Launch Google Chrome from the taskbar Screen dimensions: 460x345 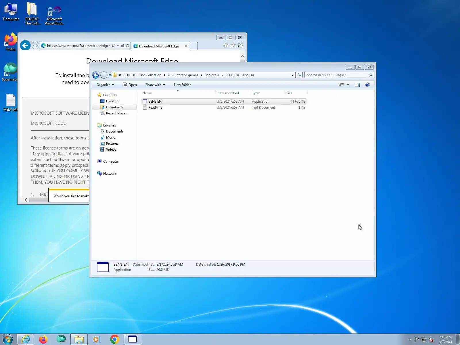point(114,340)
